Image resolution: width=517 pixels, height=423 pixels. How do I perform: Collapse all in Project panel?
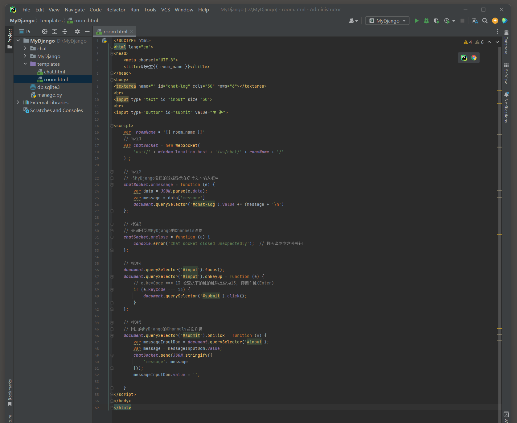pos(65,31)
